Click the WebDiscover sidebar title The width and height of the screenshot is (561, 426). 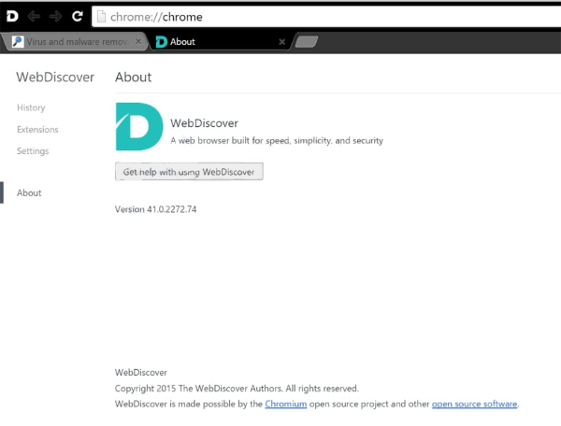(x=55, y=78)
